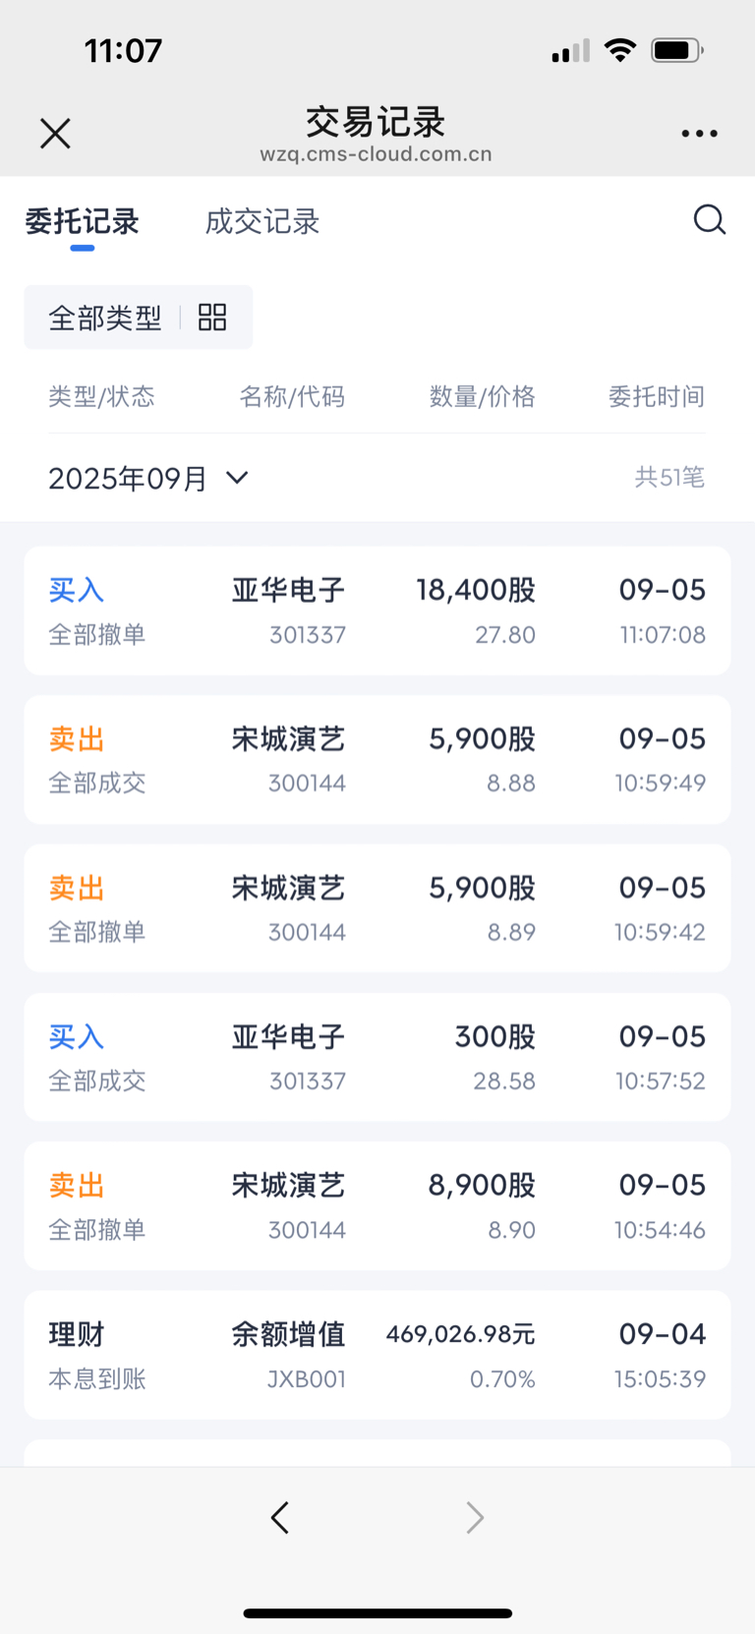Close the 交易记录 page with X icon
This screenshot has width=755, height=1635.
click(55, 133)
